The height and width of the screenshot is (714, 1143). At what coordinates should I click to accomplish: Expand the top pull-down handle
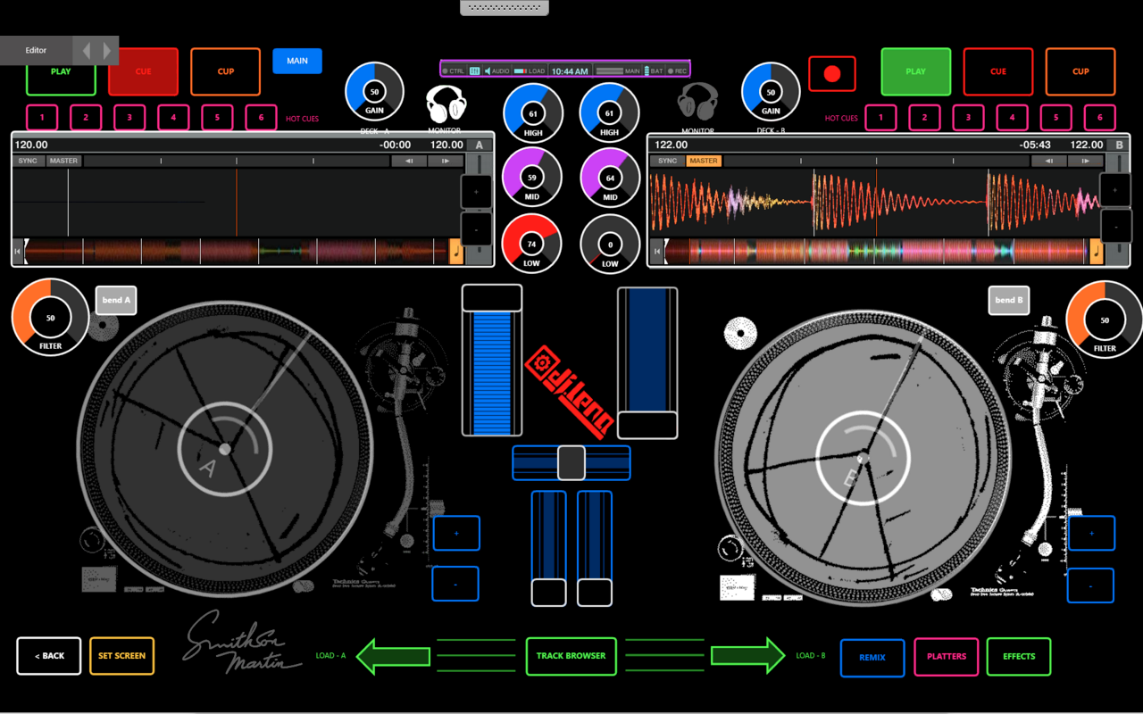tap(505, 7)
